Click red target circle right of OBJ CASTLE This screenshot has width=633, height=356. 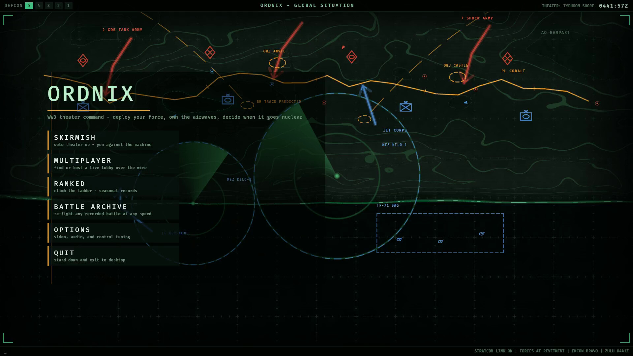coord(475,89)
